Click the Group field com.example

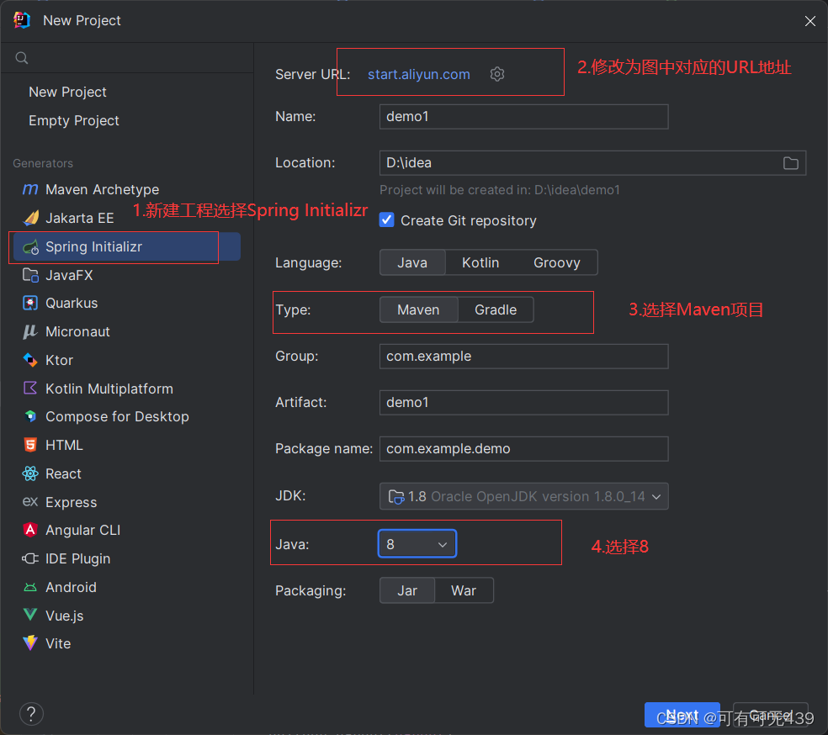pyautogui.click(x=524, y=357)
